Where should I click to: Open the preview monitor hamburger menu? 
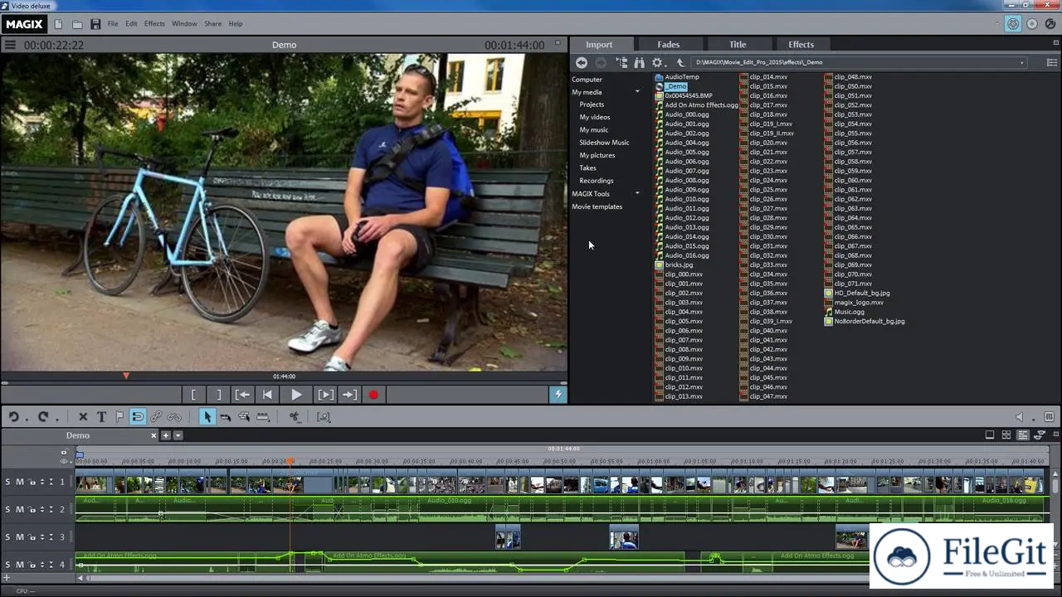10,45
